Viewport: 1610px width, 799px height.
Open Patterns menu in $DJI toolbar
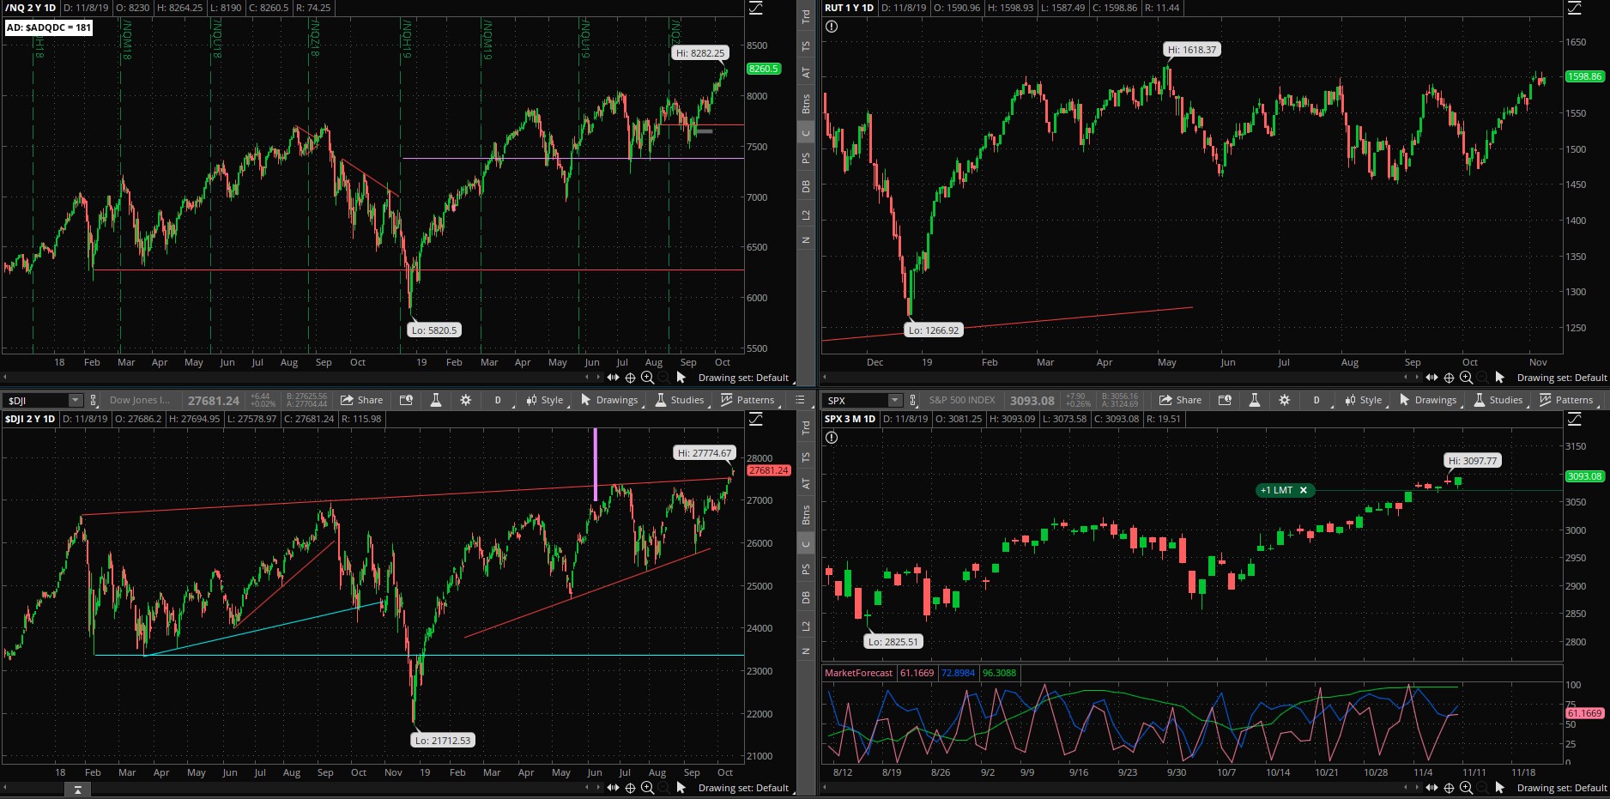[747, 400]
